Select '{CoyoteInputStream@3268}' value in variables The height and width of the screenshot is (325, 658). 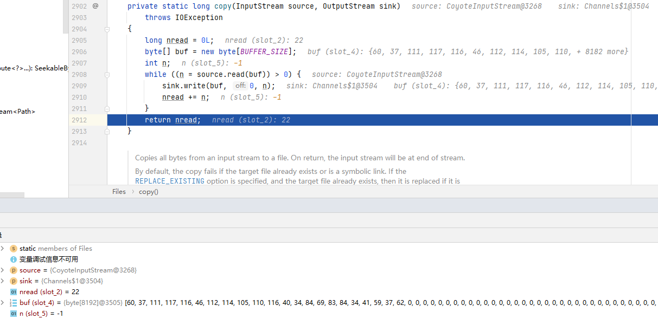(93, 270)
